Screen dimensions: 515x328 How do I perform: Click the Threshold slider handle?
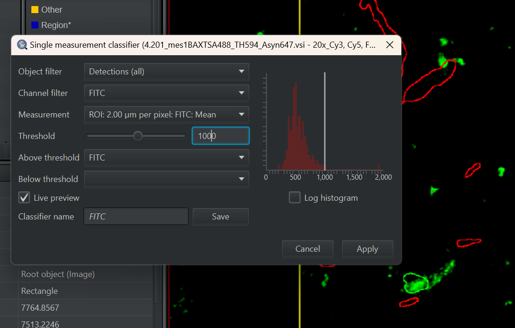pyautogui.click(x=138, y=136)
